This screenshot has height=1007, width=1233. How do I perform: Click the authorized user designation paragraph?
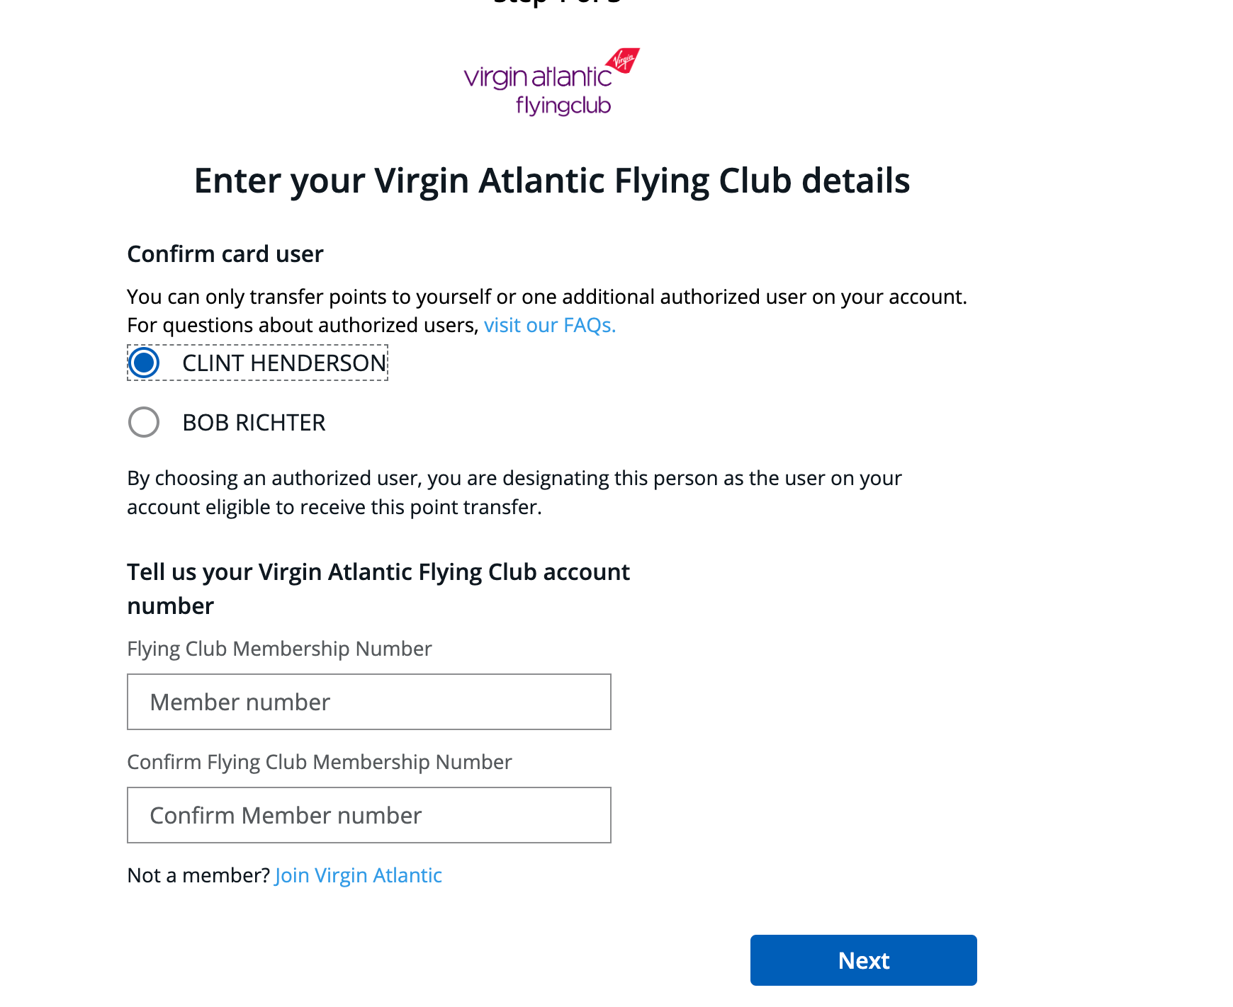pyautogui.click(x=513, y=492)
